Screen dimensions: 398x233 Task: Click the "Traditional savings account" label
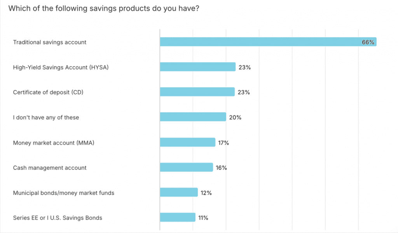point(50,42)
